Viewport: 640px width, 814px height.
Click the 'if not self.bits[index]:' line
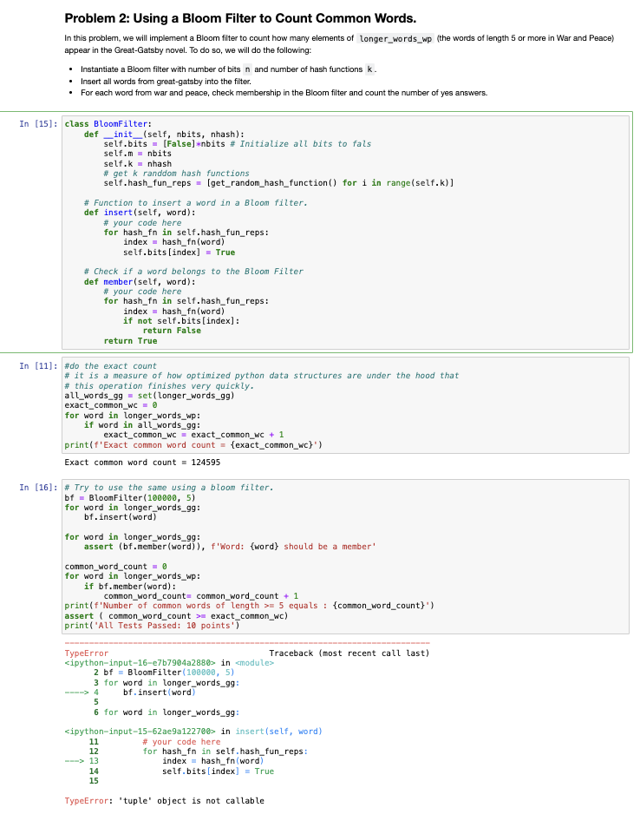[181, 321]
